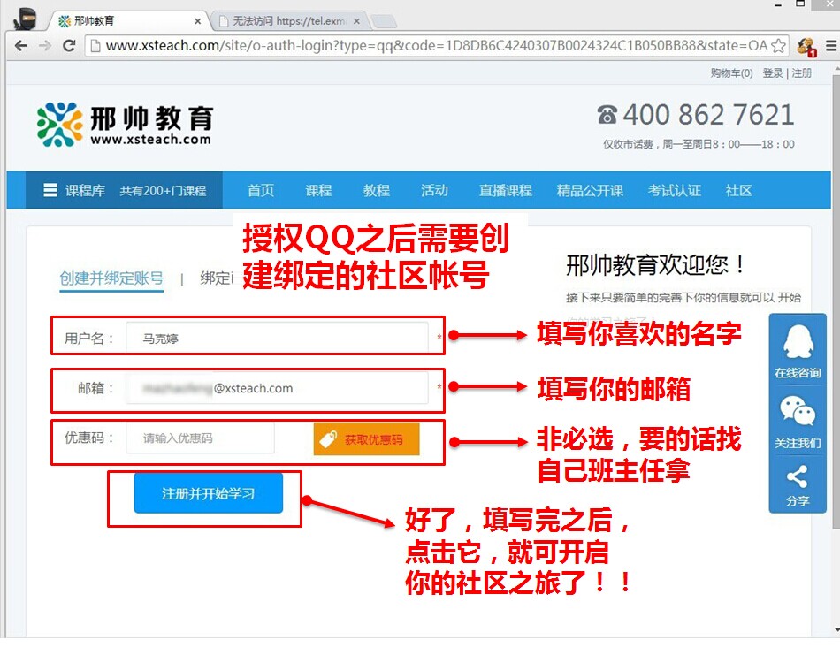Click the browser back arrow

click(19, 46)
